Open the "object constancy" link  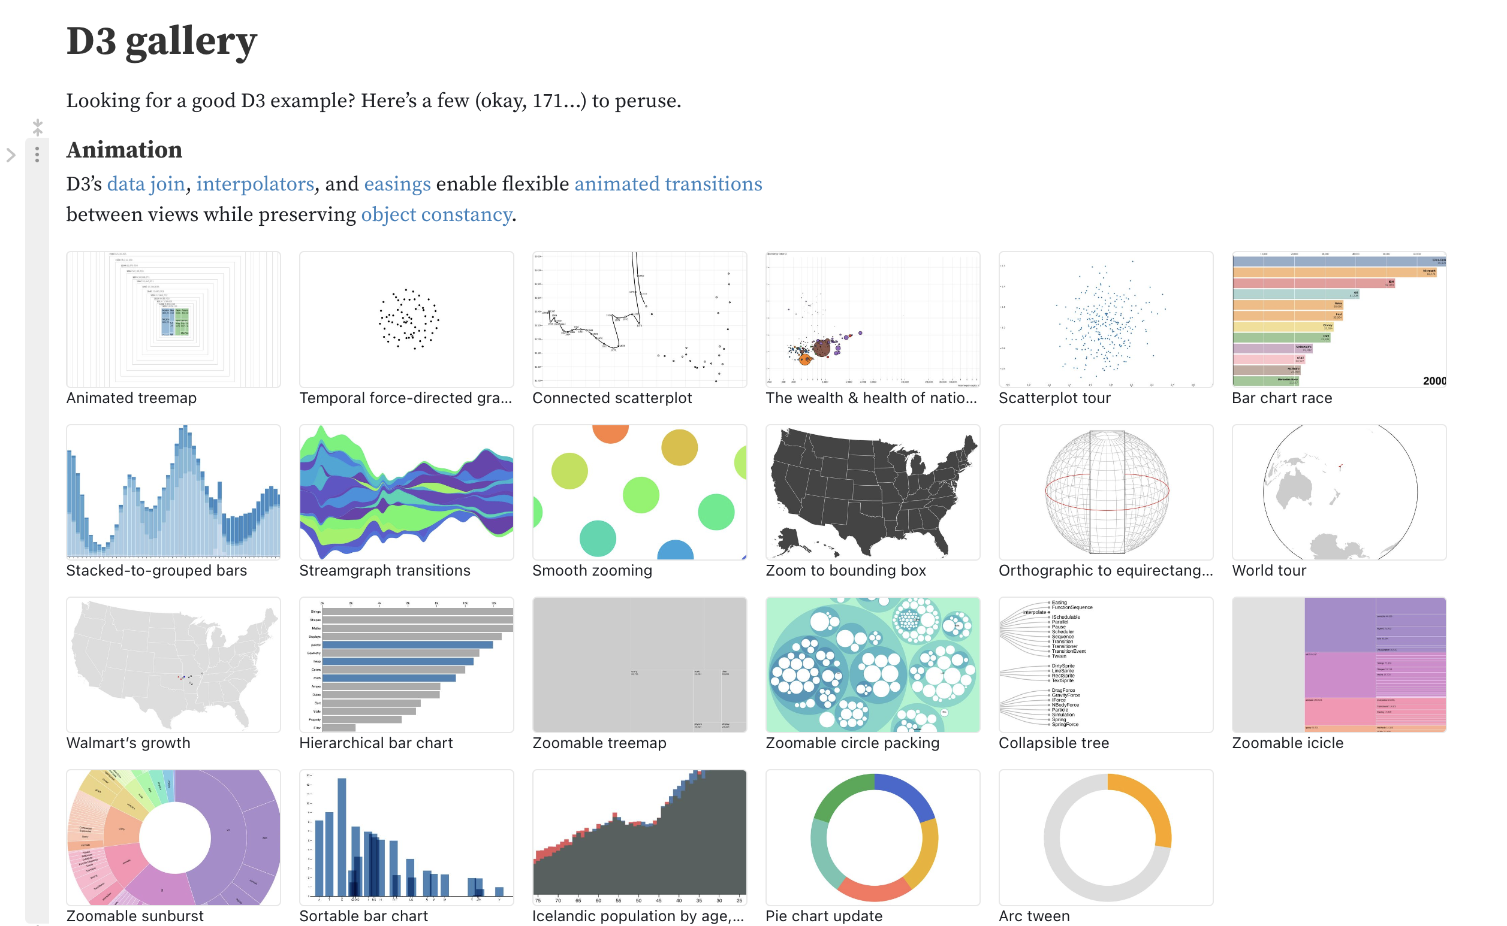coord(437,214)
